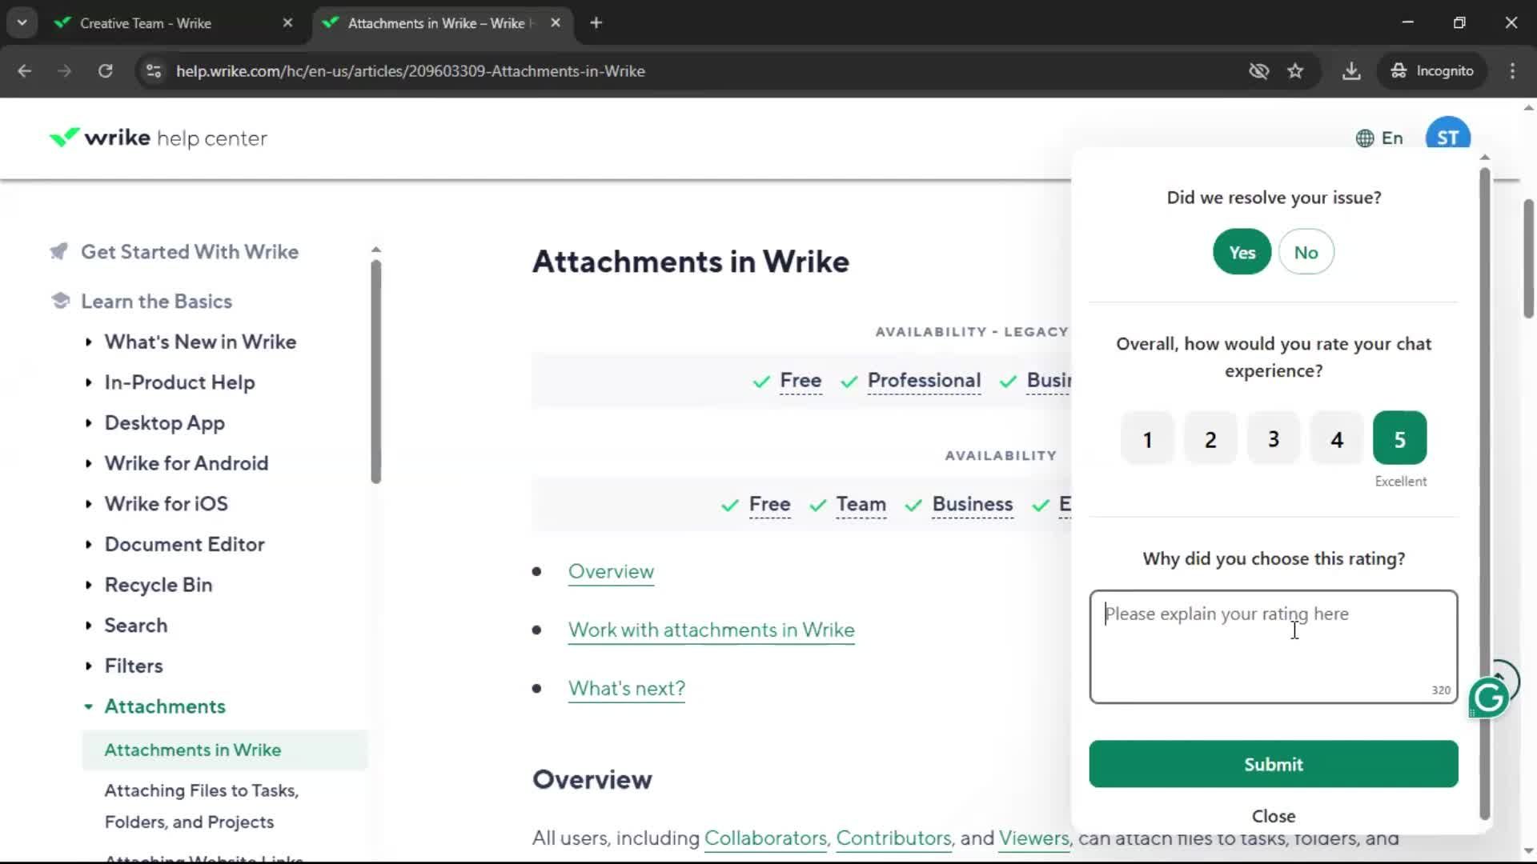This screenshot has width=1537, height=864.
Task: Click the browser forward arrow
Action: pos(64,70)
